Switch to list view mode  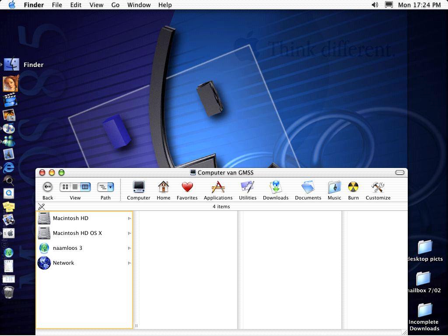[x=75, y=187]
